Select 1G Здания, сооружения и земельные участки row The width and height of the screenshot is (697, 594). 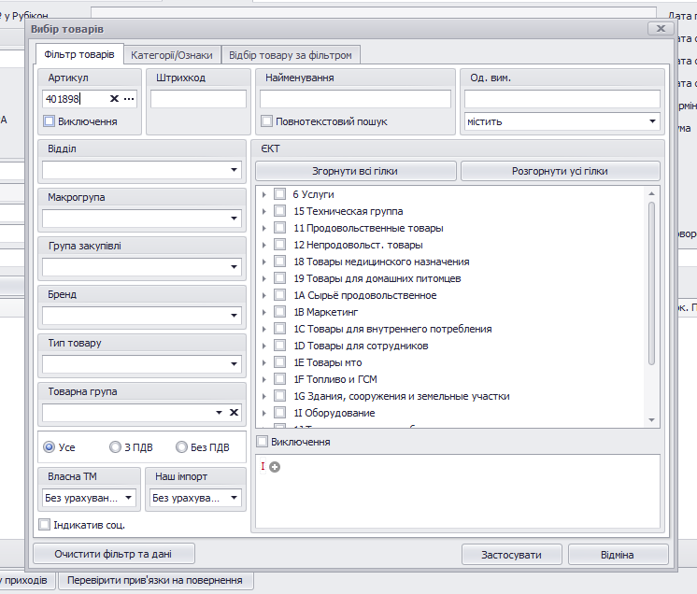[x=402, y=396]
